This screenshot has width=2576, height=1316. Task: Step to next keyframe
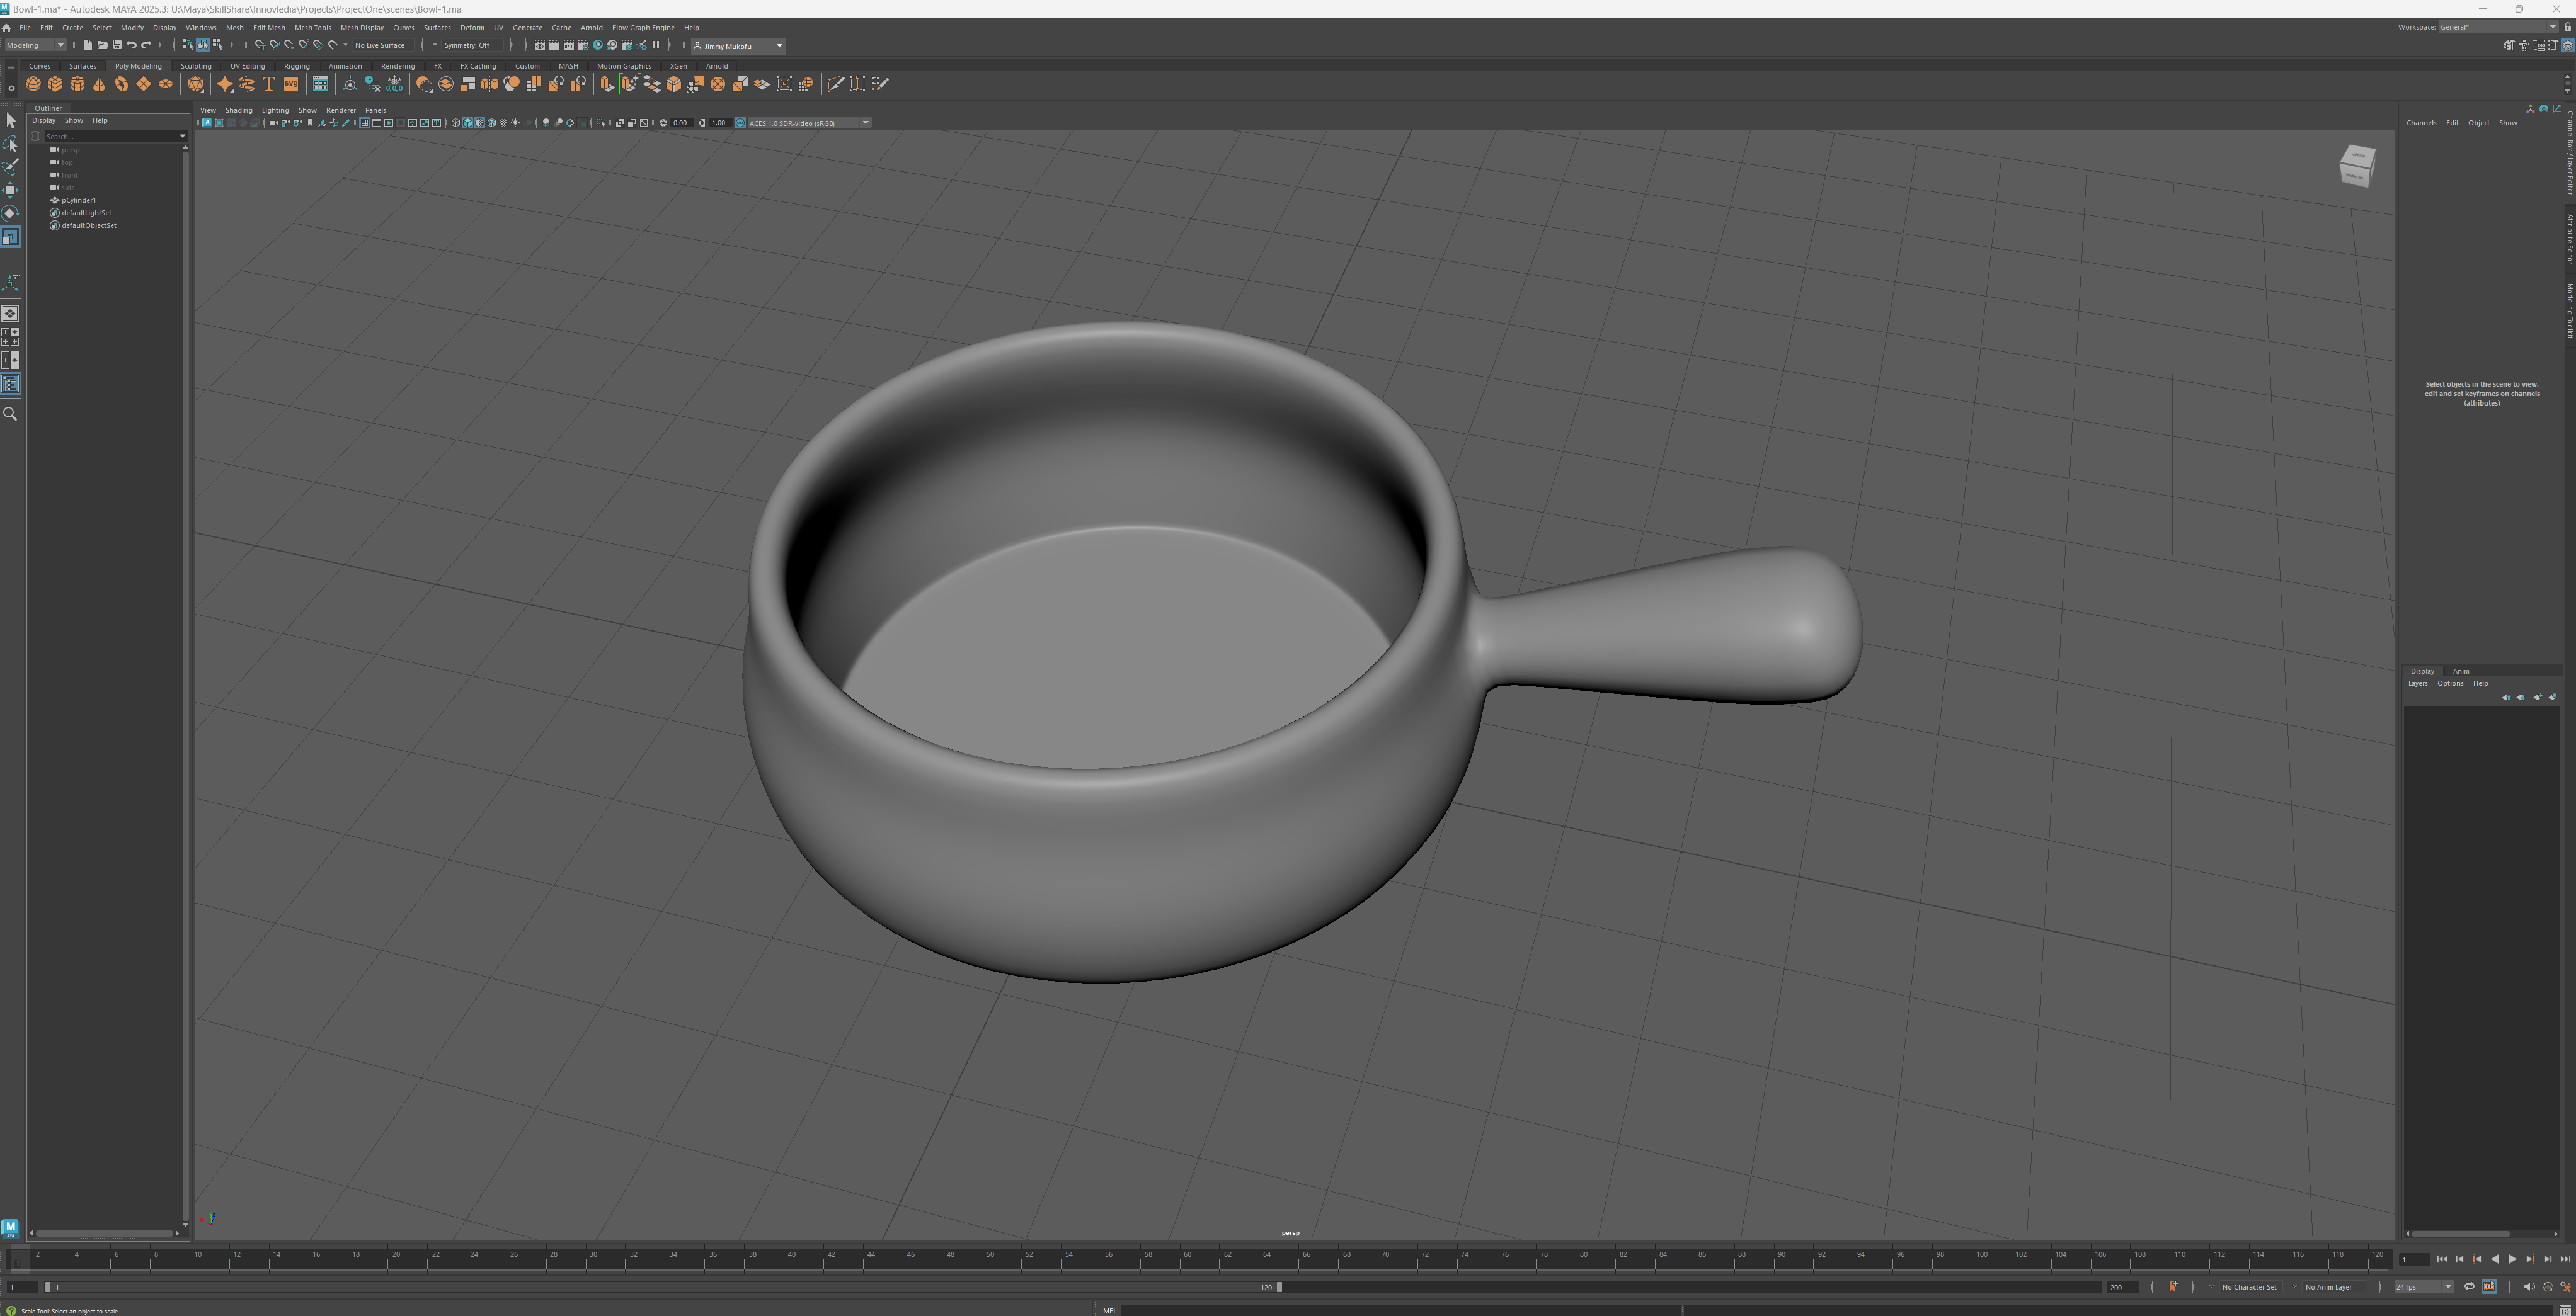tap(2530, 1259)
